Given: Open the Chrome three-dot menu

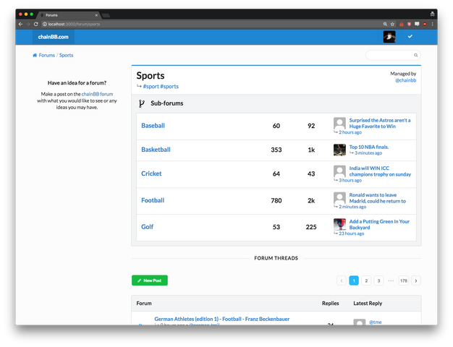Looking at the screenshot, I should click(432, 25).
